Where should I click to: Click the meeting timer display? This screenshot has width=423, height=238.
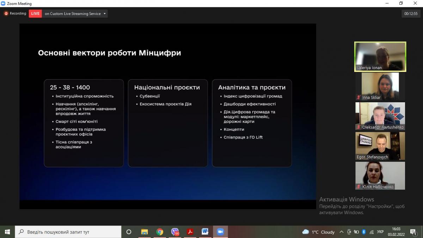[x=411, y=14]
